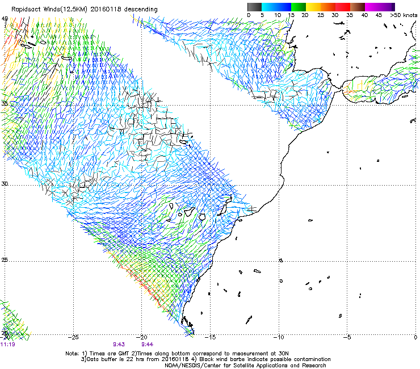Viewport: 420px width, 369px height.
Task: Click the ">50 knots" legend label
Action: [x=404, y=15]
